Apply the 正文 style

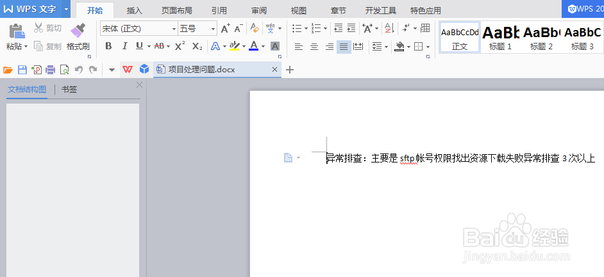click(460, 37)
